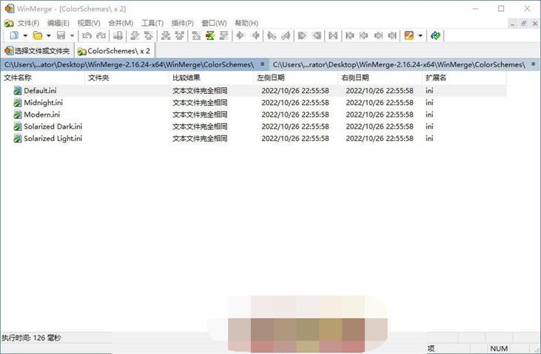Jump to First Difference icon
The width and height of the screenshot is (541, 354).
click(x=196, y=35)
